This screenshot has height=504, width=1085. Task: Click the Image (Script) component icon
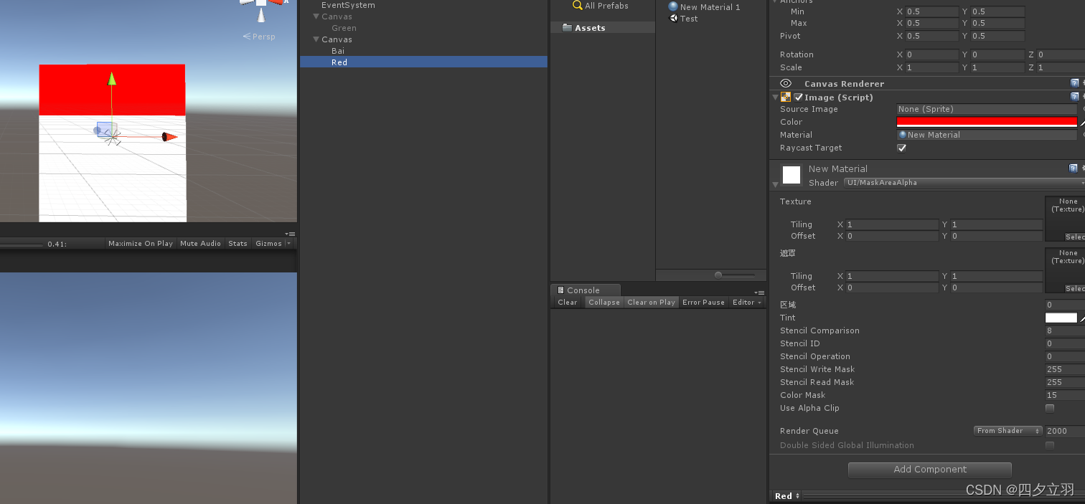coord(786,97)
